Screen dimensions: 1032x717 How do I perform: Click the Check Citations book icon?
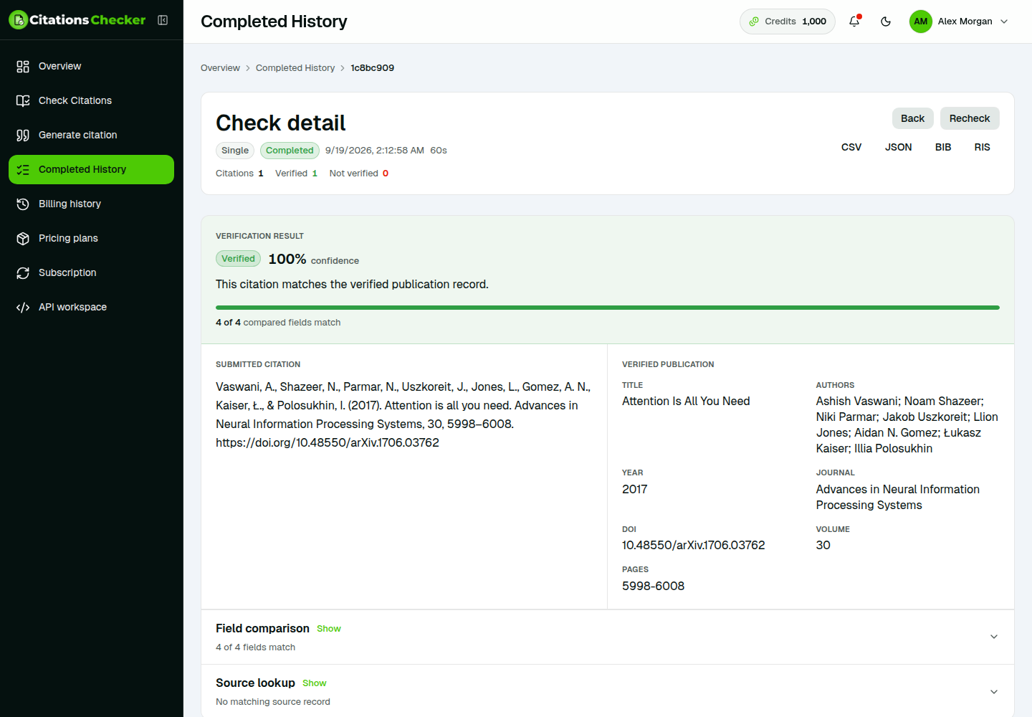click(23, 100)
